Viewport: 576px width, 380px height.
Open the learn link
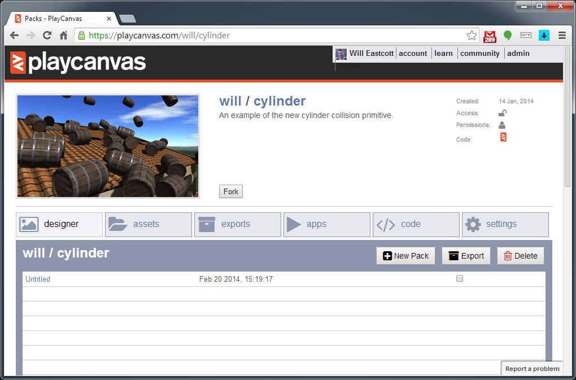tap(443, 53)
